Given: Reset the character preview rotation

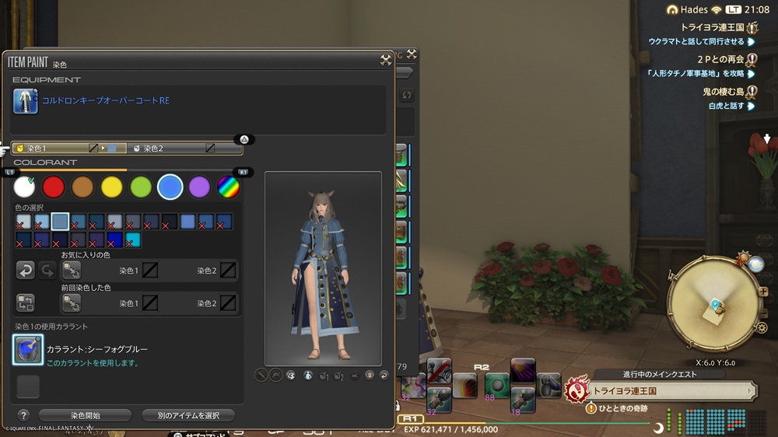Looking at the screenshot, I should pyautogui.click(x=384, y=376).
